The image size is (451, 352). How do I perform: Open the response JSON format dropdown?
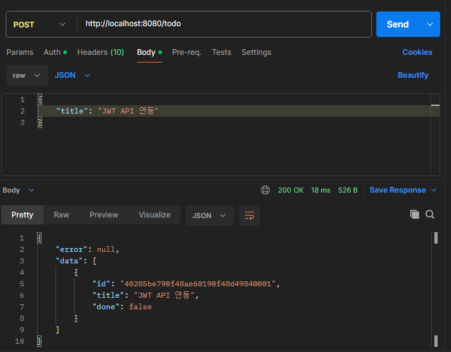coord(209,216)
